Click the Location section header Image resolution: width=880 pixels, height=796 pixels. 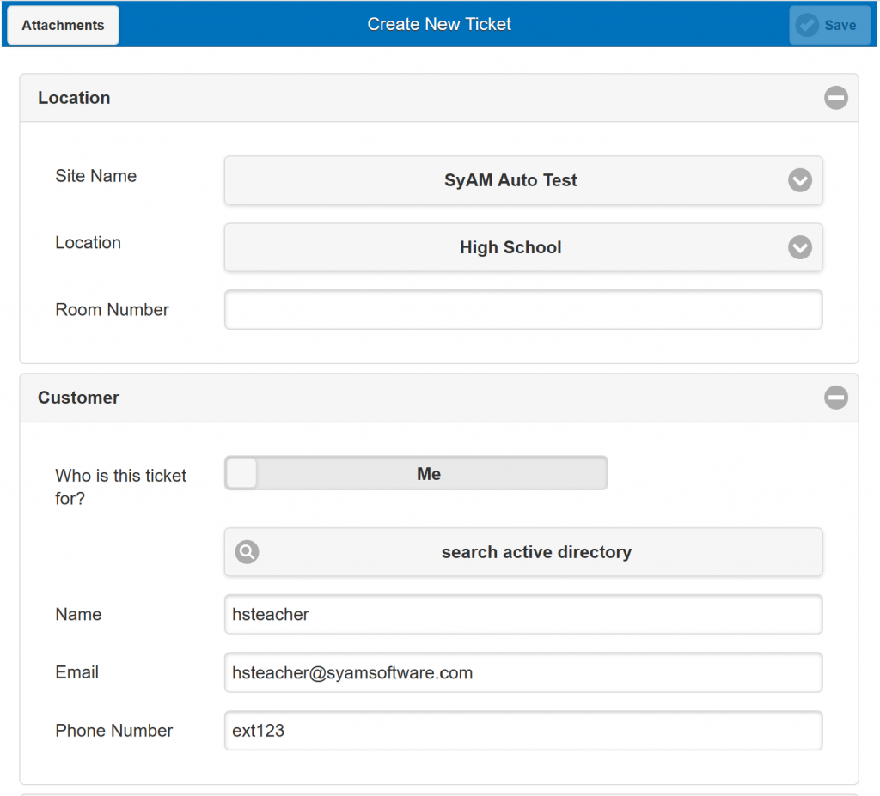pos(74,98)
